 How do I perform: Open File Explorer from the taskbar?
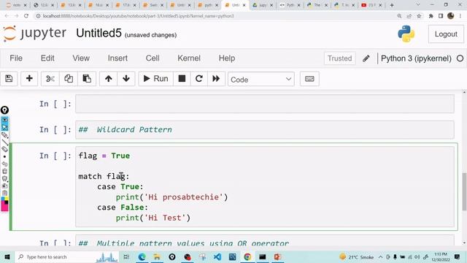(157, 256)
